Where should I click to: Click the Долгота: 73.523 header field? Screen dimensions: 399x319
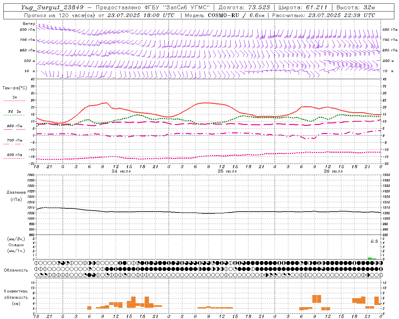pyautogui.click(x=244, y=7)
